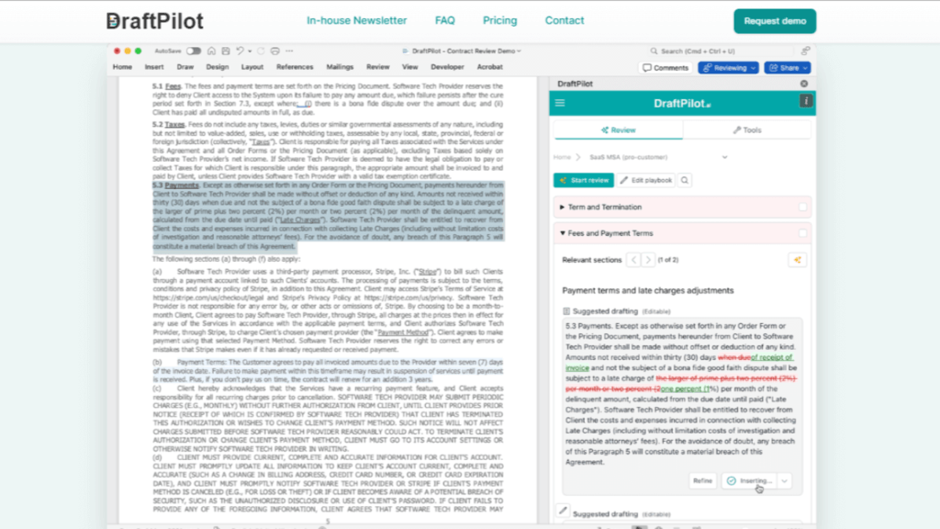This screenshot has width=940, height=529.
Task: Open the more options ellipsis in the toolbar
Action: pyautogui.click(x=289, y=51)
